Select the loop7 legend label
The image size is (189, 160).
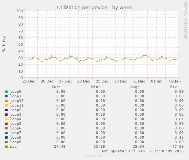point(16,133)
